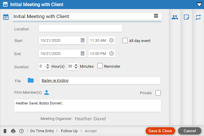Click the blue File folder icon
Image resolution: width=204 pixels, height=136 pixels.
tap(31, 80)
